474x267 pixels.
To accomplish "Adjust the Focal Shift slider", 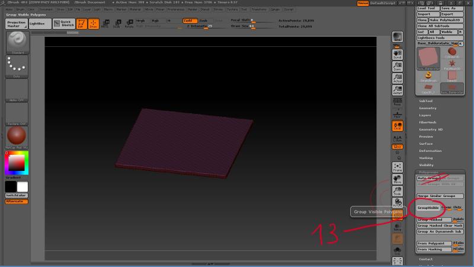I will (x=252, y=20).
